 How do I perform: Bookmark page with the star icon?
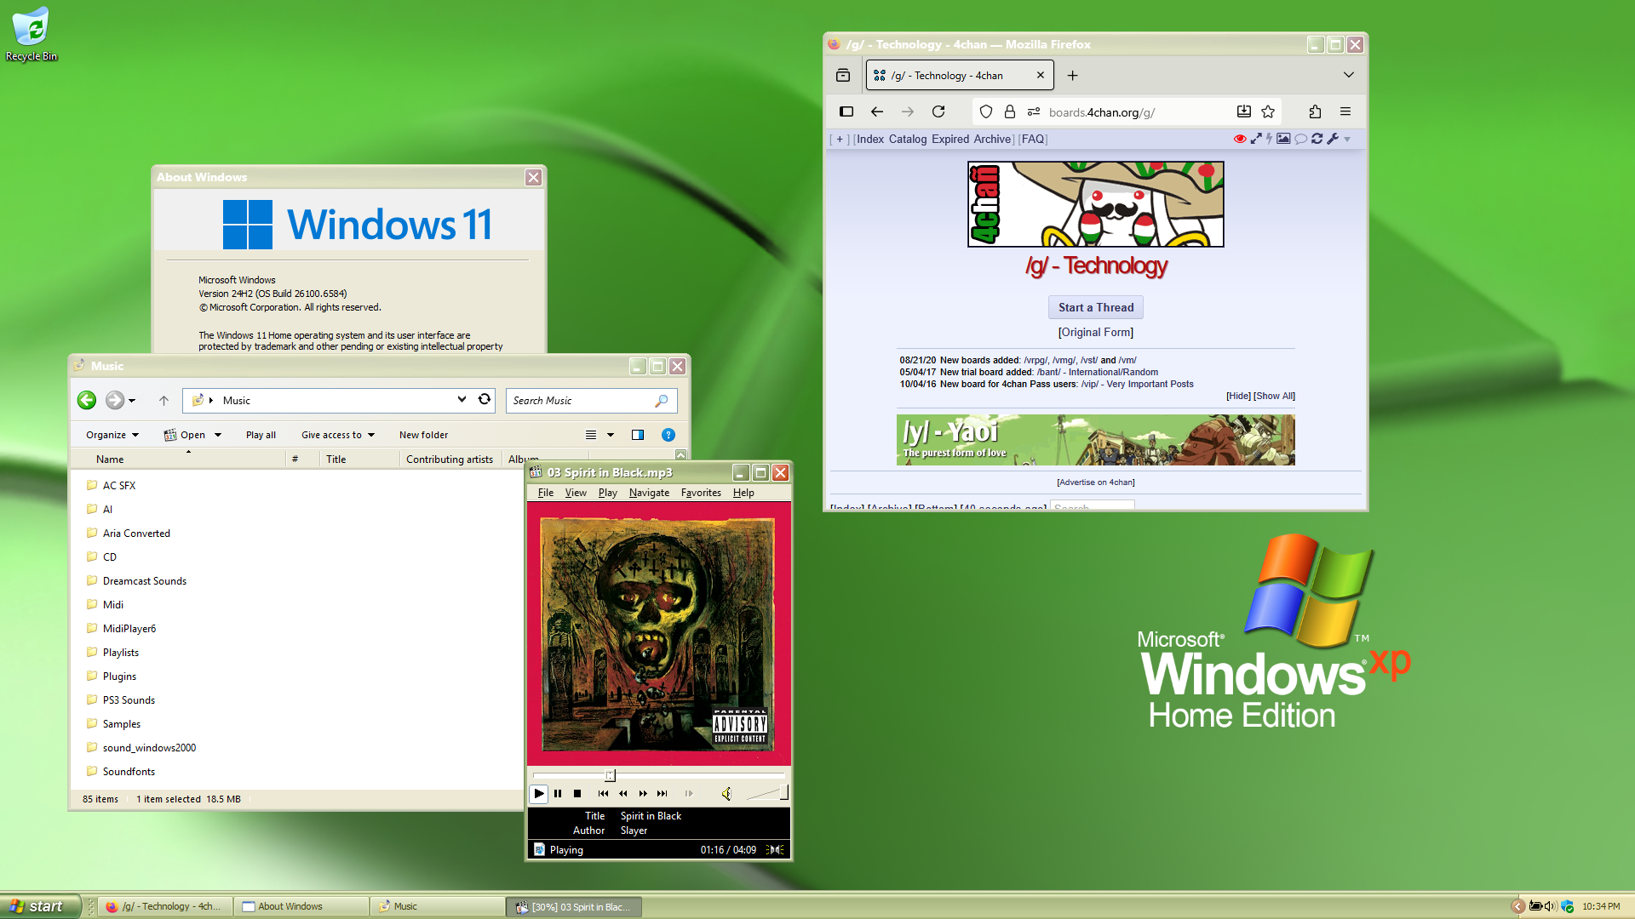tap(1268, 111)
